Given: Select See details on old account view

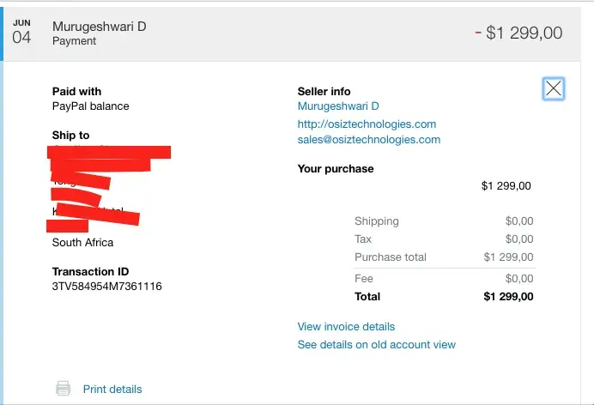Looking at the screenshot, I should (x=376, y=345).
